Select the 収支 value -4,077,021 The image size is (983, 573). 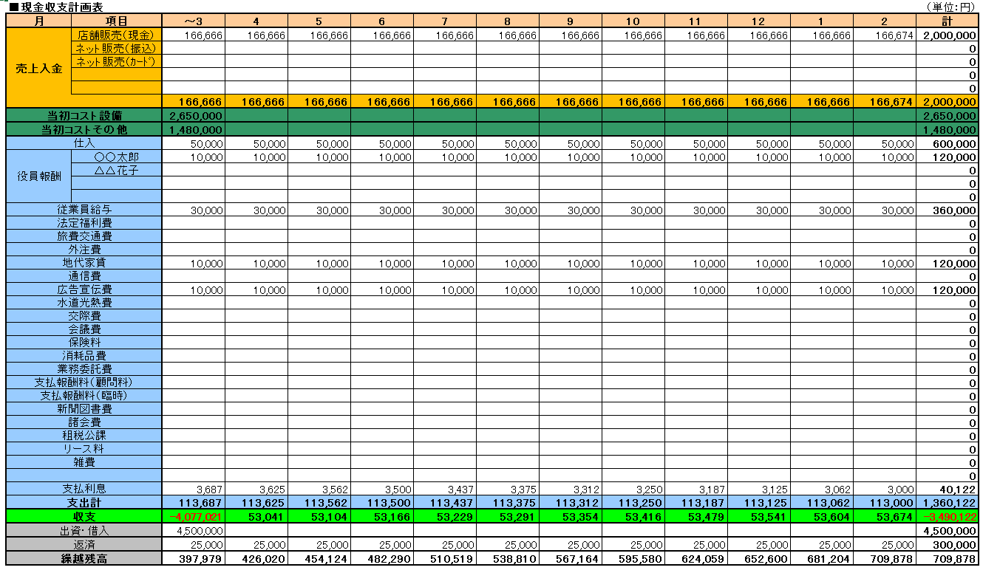point(195,515)
